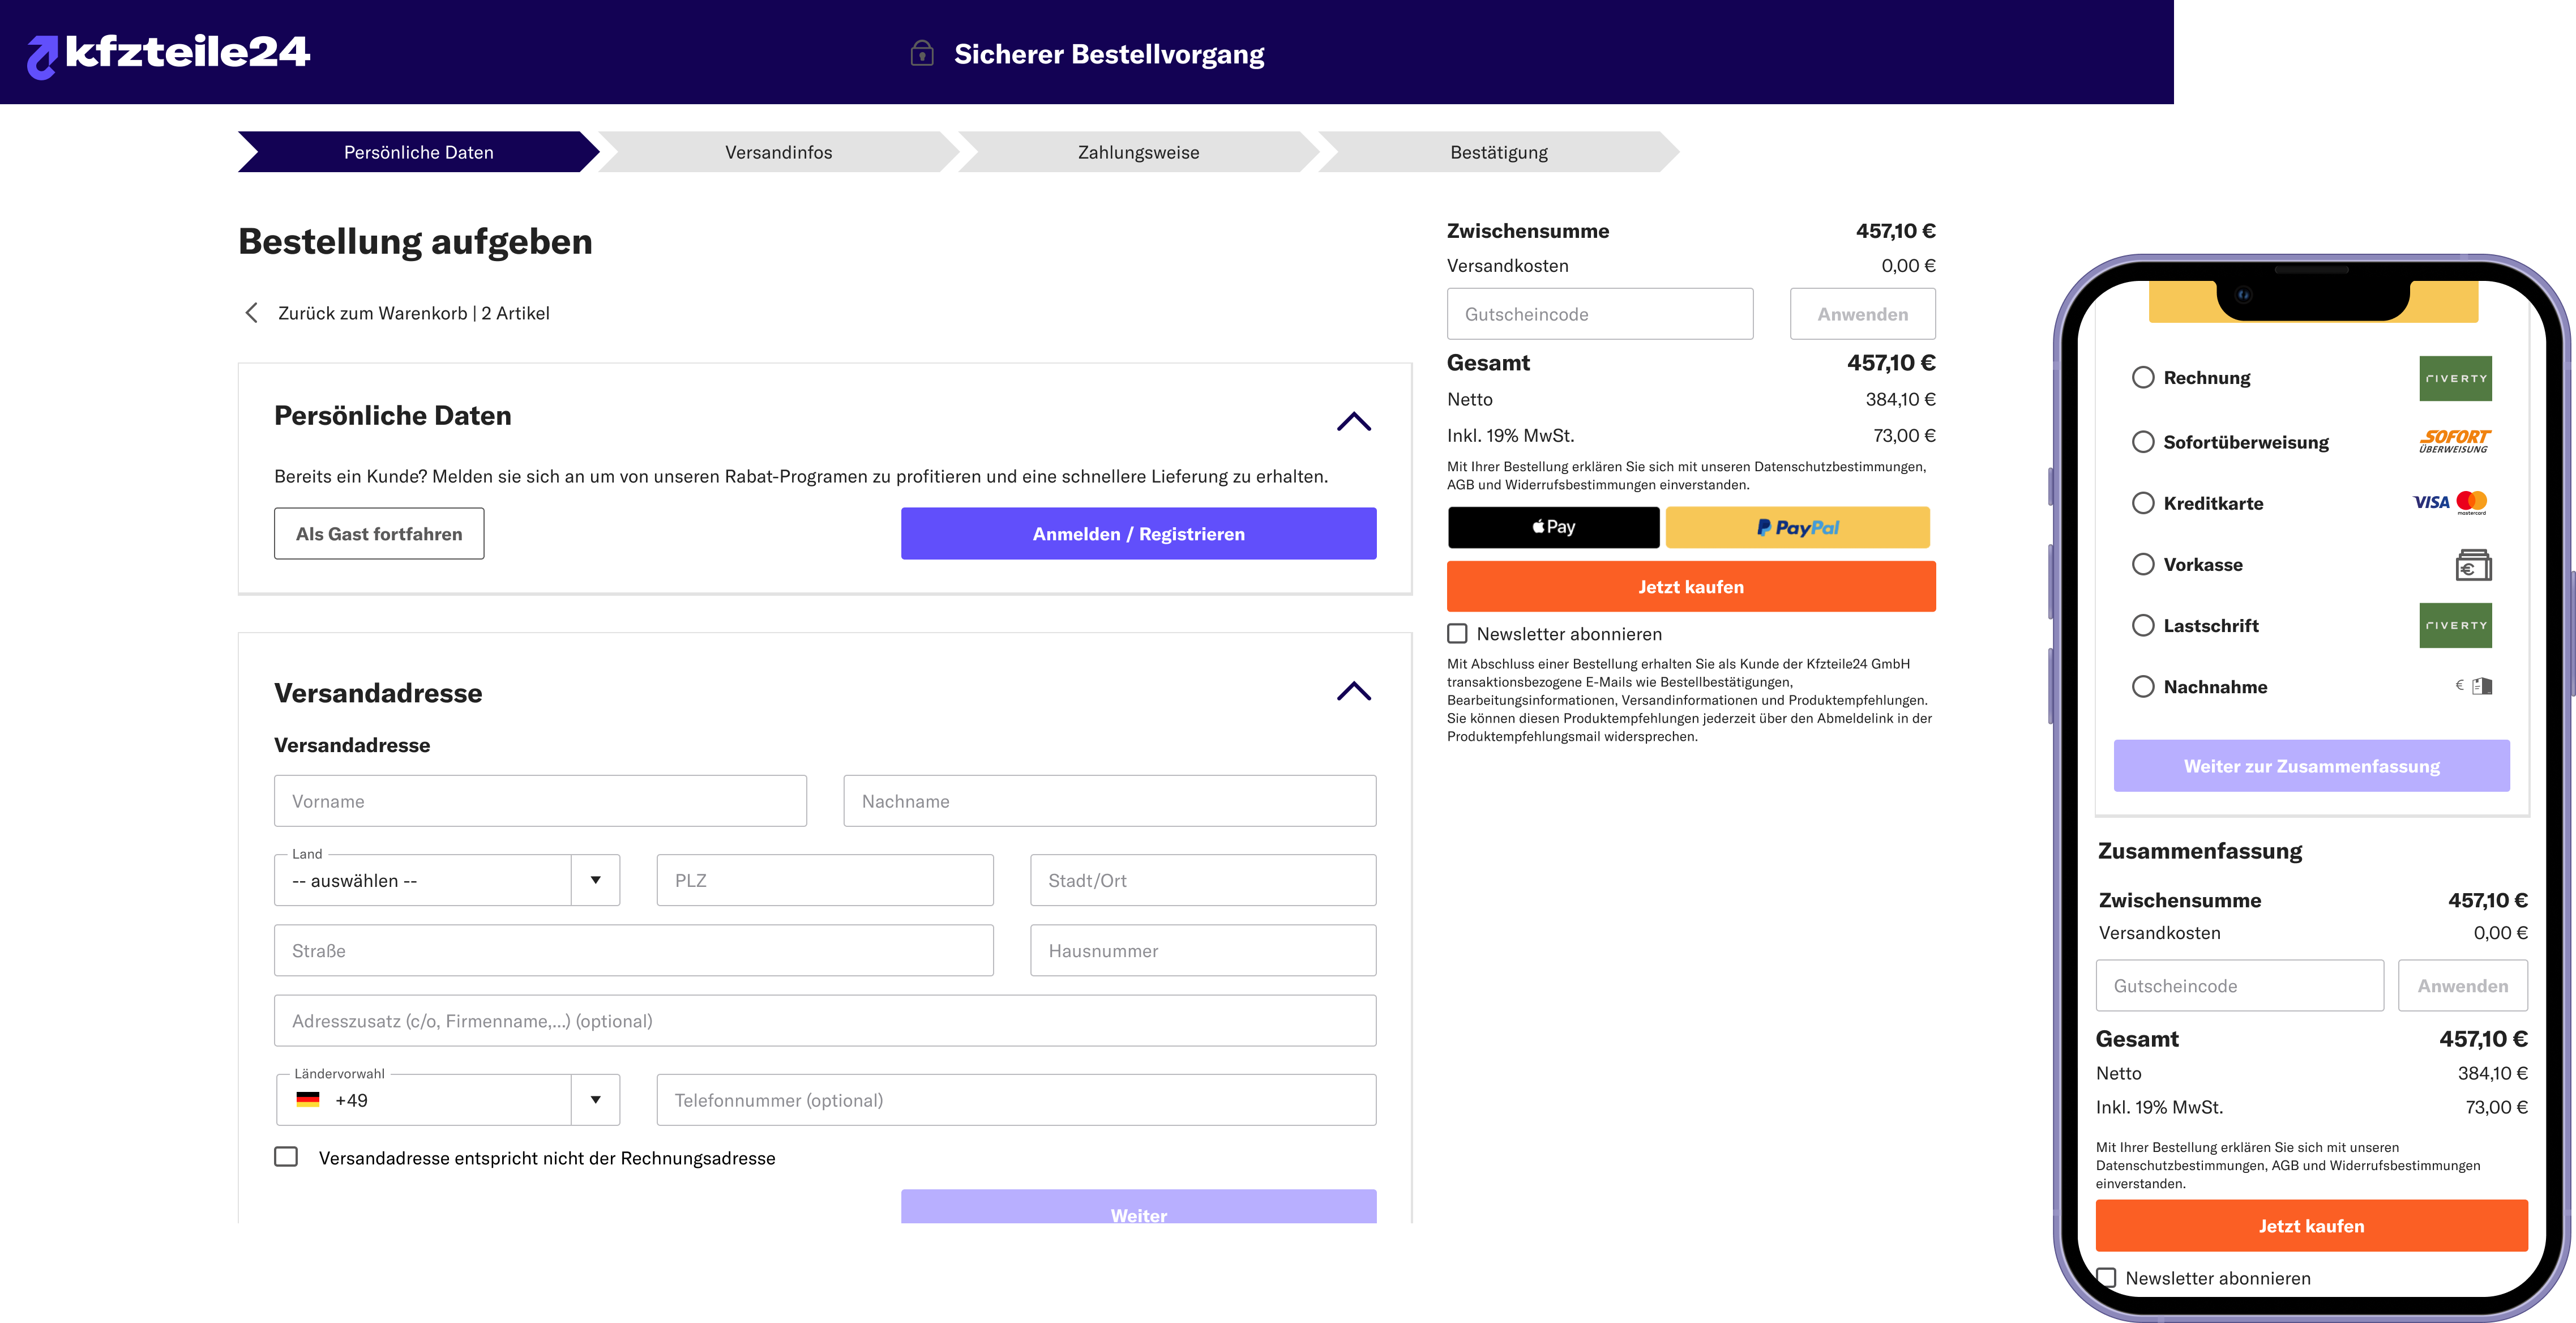Collapse the Persönliche Daten section

click(x=1355, y=421)
